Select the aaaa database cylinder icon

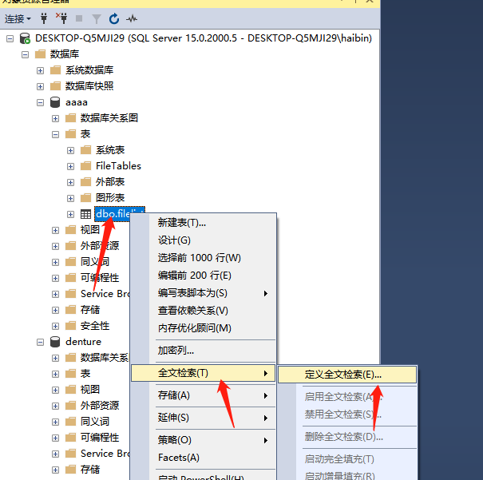click(55, 102)
